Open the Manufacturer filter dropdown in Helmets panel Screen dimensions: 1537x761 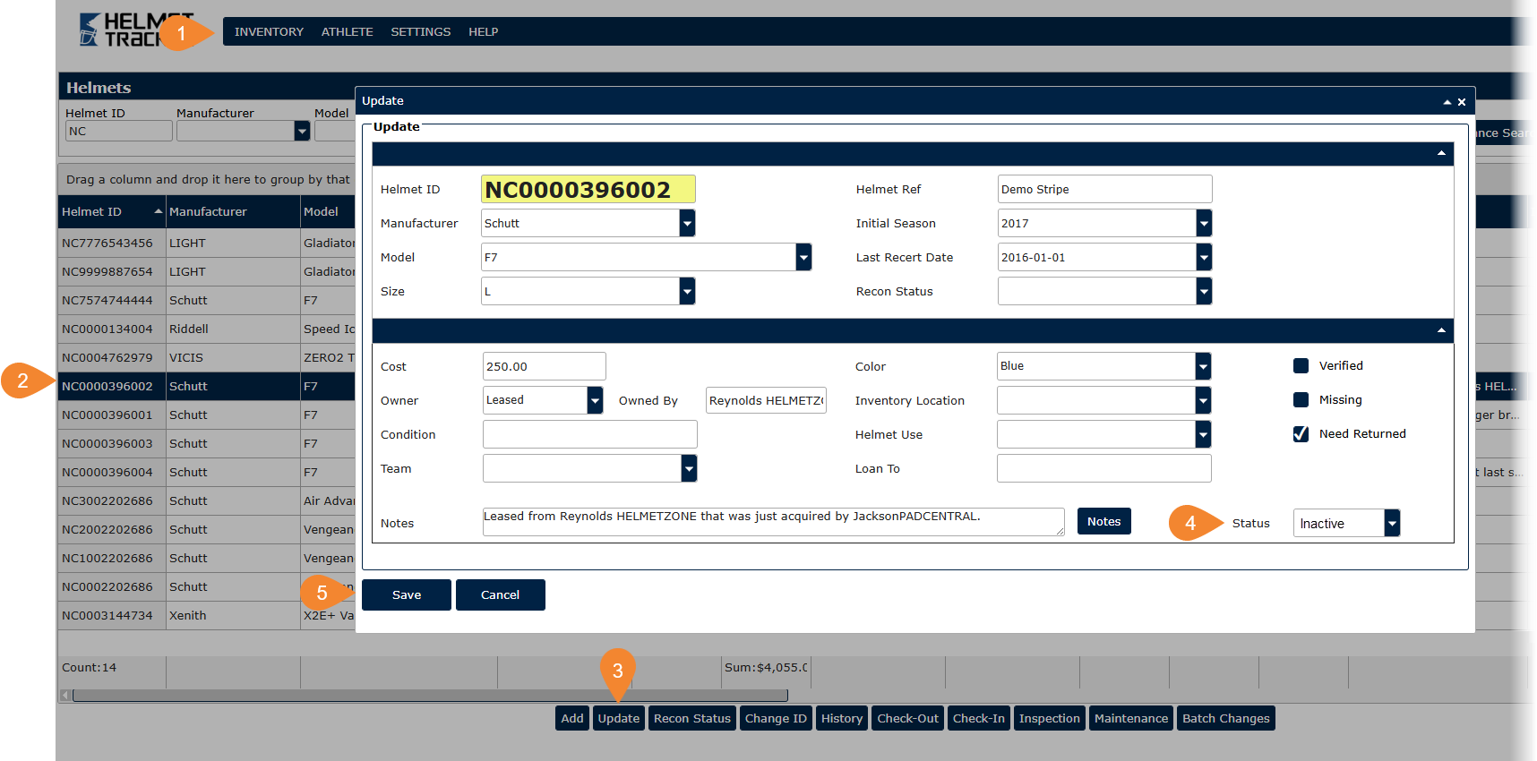coord(302,131)
